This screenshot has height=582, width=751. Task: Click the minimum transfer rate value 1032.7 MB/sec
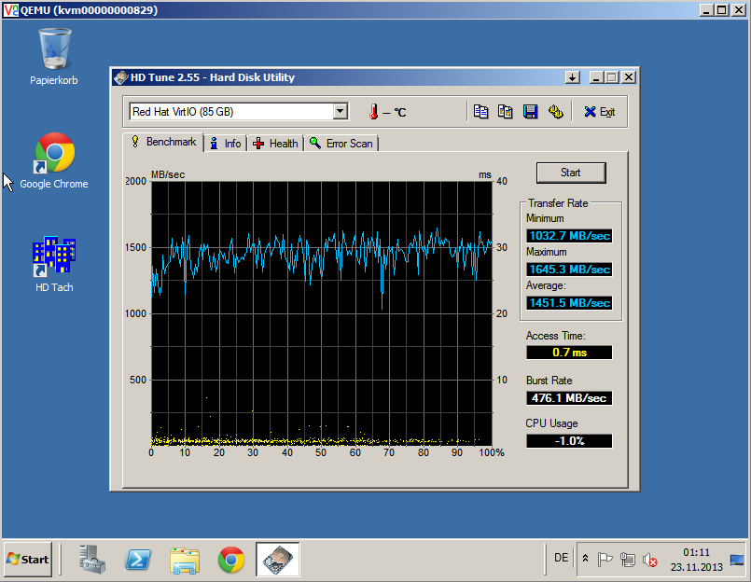click(569, 236)
